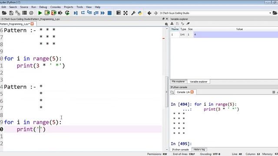Viewport: 278px width, 156px height.
Task: Open the editor options magnifier icon
Action: [x=166, y=24]
